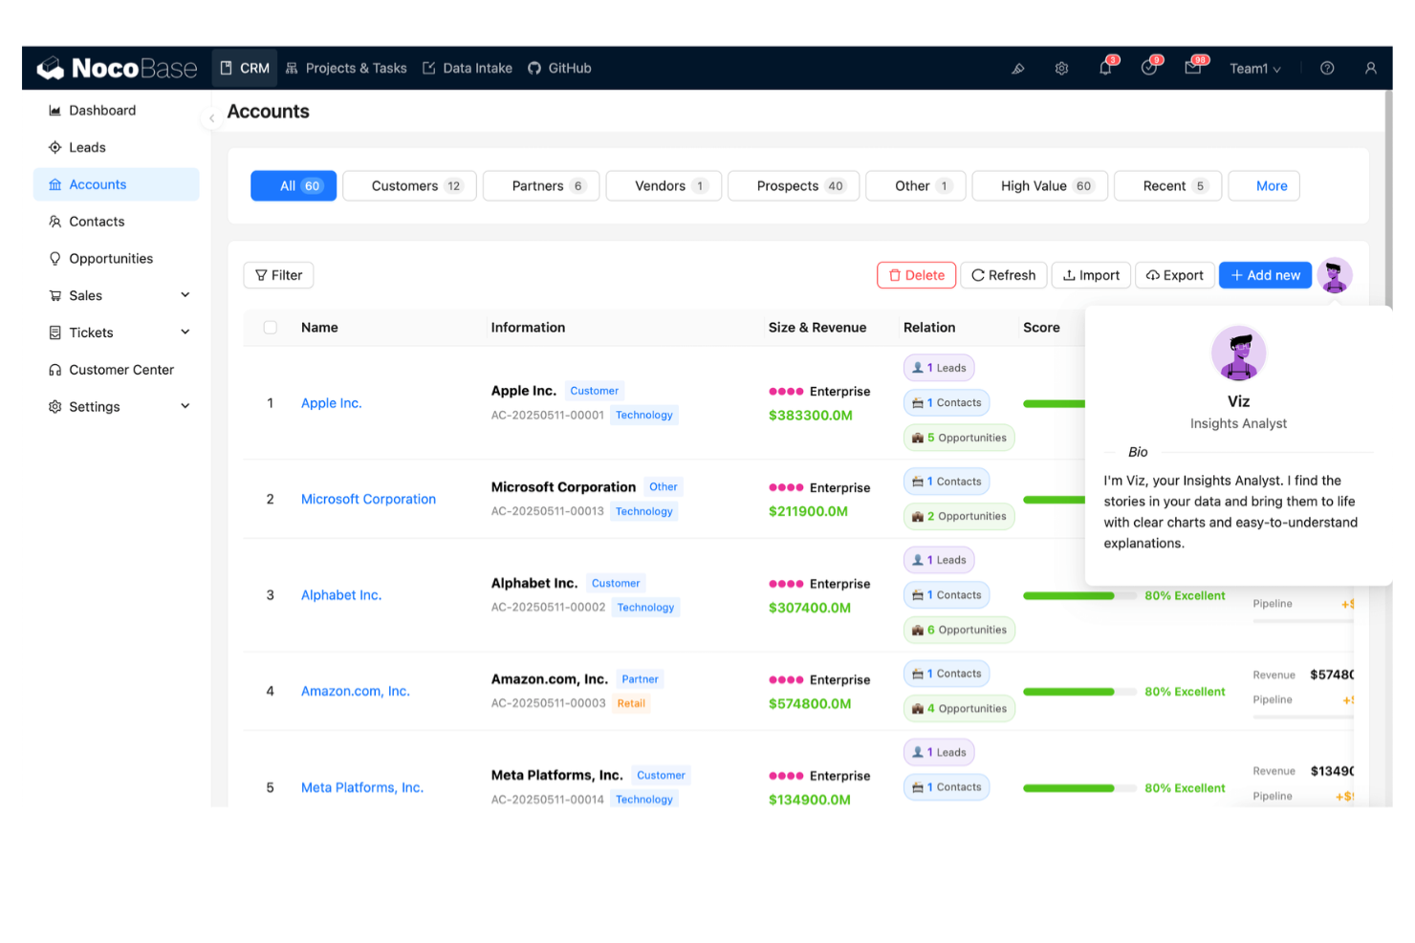Click the $383300.0M revenue value
1415x943 pixels.
811,416
